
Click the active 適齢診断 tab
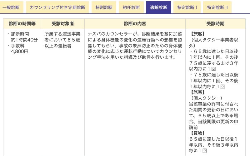[158, 7]
